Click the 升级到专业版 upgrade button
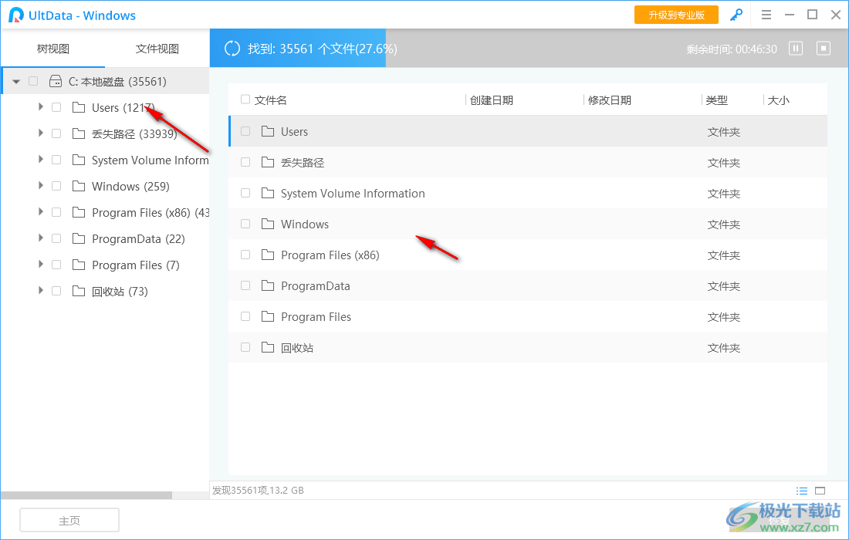This screenshot has width=849, height=540. tap(676, 15)
